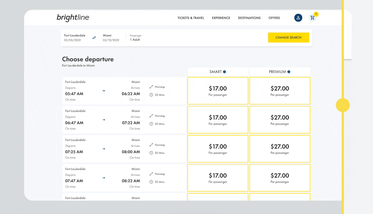Click the swap stations arrows icon

click(94, 38)
